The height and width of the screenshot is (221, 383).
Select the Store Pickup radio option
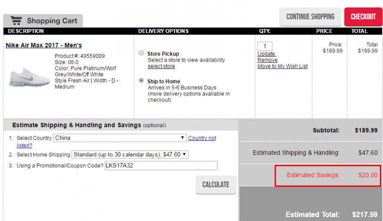pos(141,53)
